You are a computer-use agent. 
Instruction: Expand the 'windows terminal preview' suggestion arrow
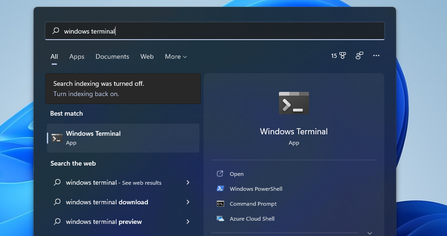[188, 221]
